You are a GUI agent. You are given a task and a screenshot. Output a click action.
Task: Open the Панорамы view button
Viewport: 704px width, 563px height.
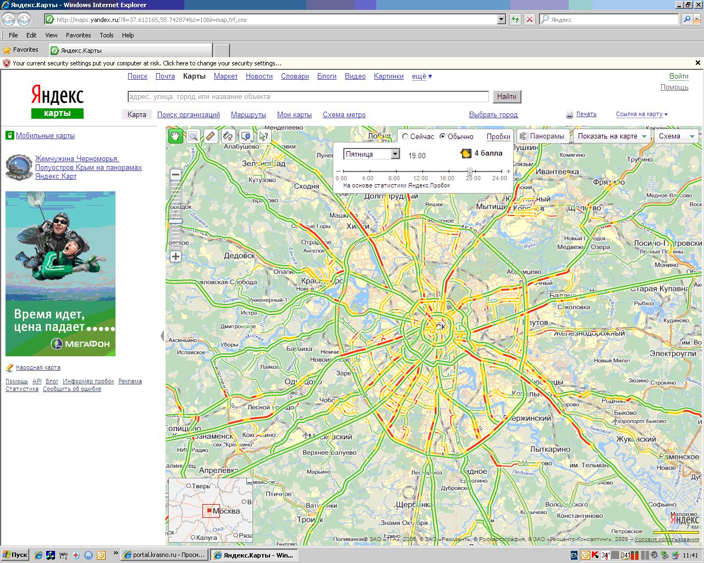pos(542,136)
